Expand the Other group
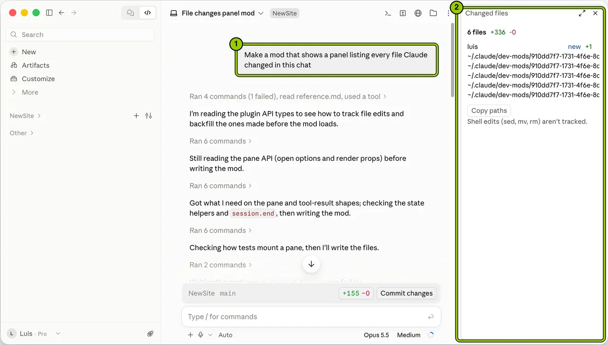 pyautogui.click(x=21, y=133)
